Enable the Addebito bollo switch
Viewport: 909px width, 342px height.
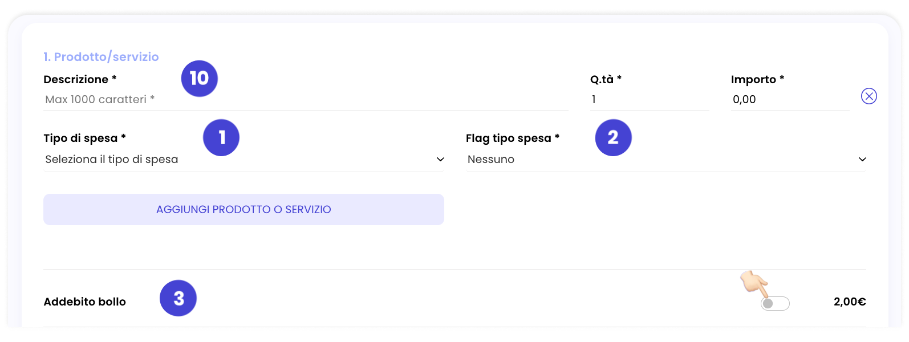click(x=775, y=304)
